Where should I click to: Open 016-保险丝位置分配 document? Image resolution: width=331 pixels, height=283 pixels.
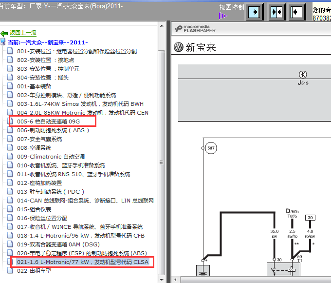[42, 218]
